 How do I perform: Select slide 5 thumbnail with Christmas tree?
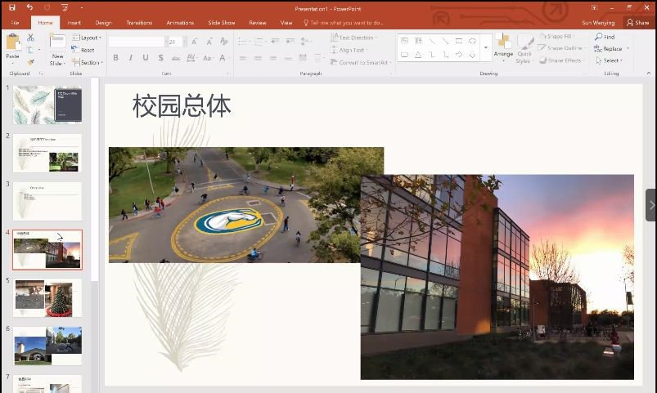tap(47, 298)
